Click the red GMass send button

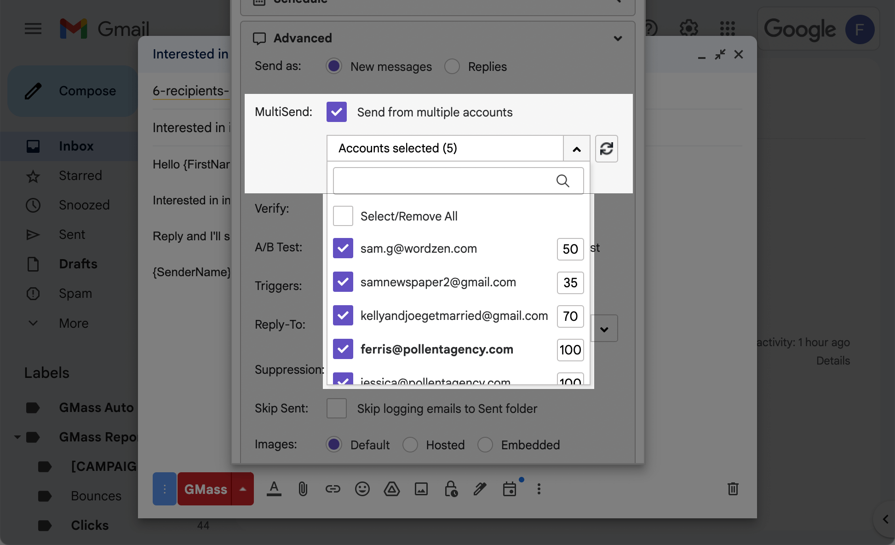[x=205, y=489]
